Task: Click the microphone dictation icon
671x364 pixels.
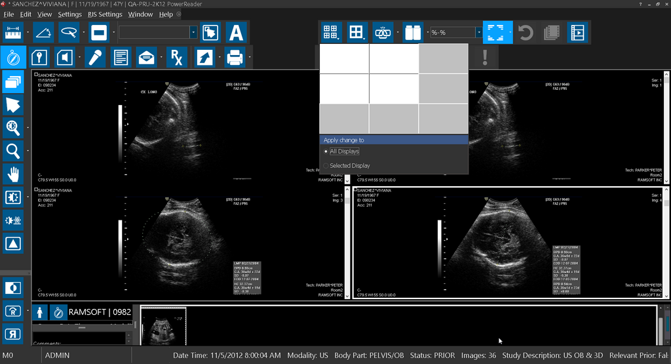Action: (95, 58)
